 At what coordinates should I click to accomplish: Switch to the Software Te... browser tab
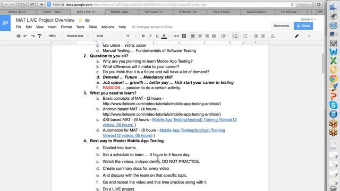point(156,12)
